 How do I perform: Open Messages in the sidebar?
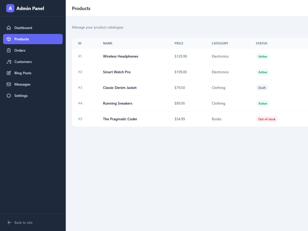point(33,84)
